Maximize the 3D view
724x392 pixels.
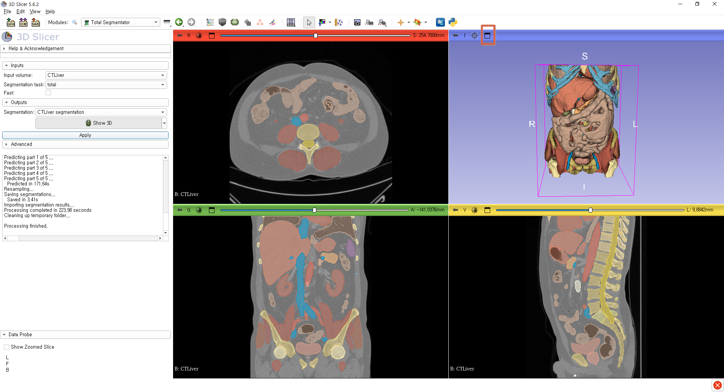tap(488, 36)
